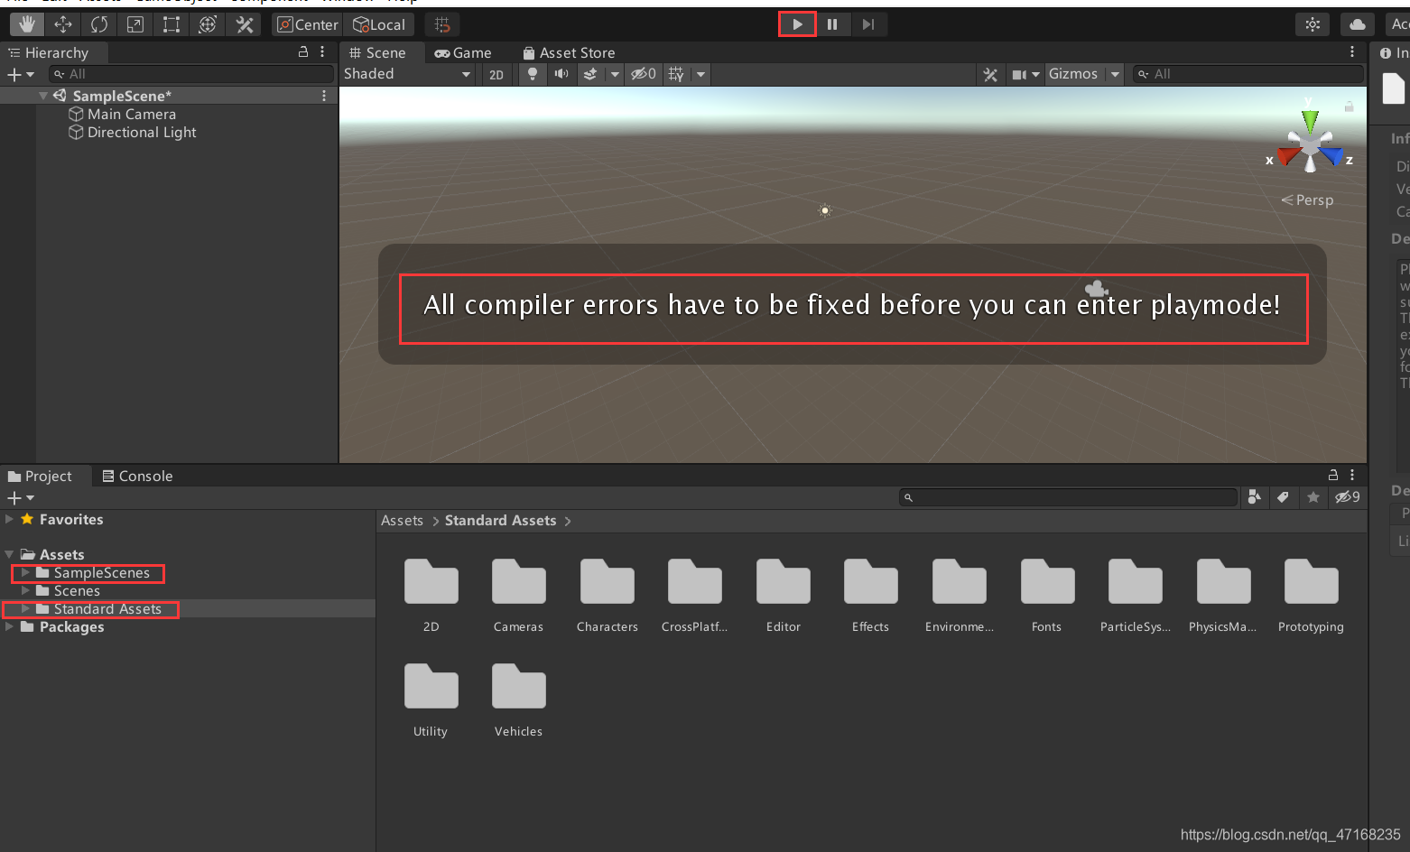Open the Vehicles folder
Image resolution: width=1410 pixels, height=852 pixels.
(x=519, y=700)
